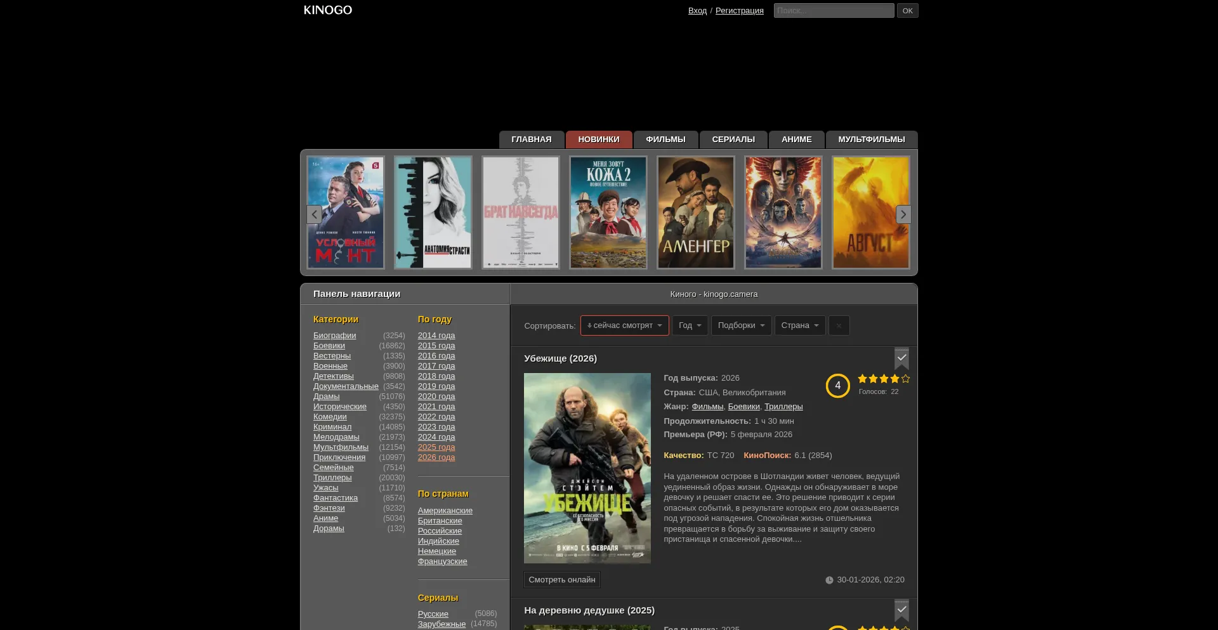The image size is (1218, 630).
Task: Open the Боевики category in sidebar
Action: (329, 346)
